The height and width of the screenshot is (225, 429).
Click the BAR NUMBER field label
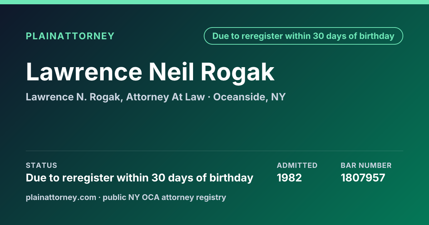click(x=366, y=165)
